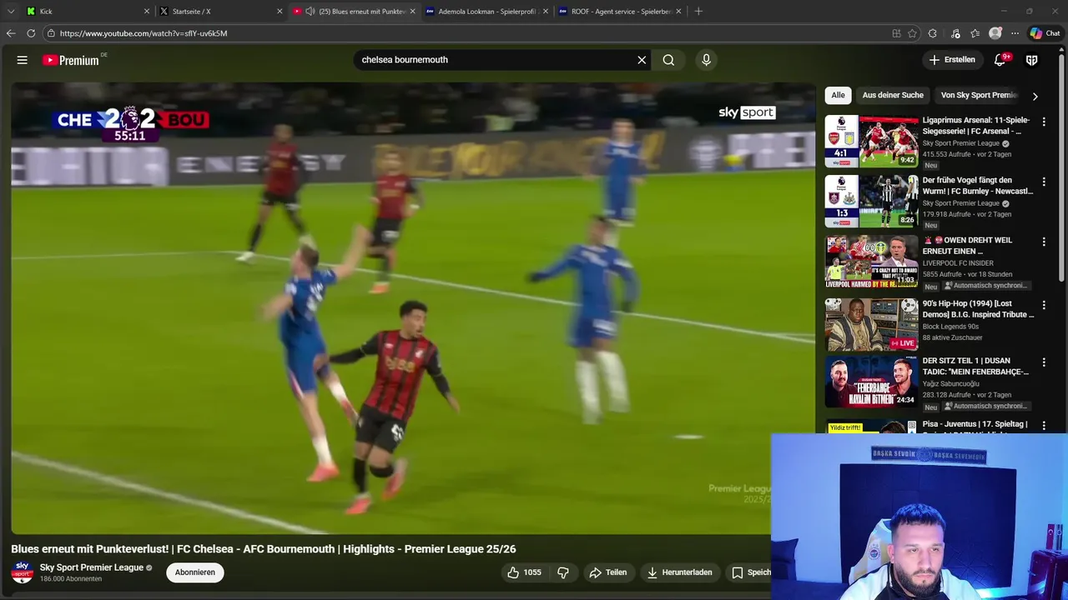The width and height of the screenshot is (1068, 600).
Task: Open the browser extensions puzzle icon
Action: (x=933, y=33)
